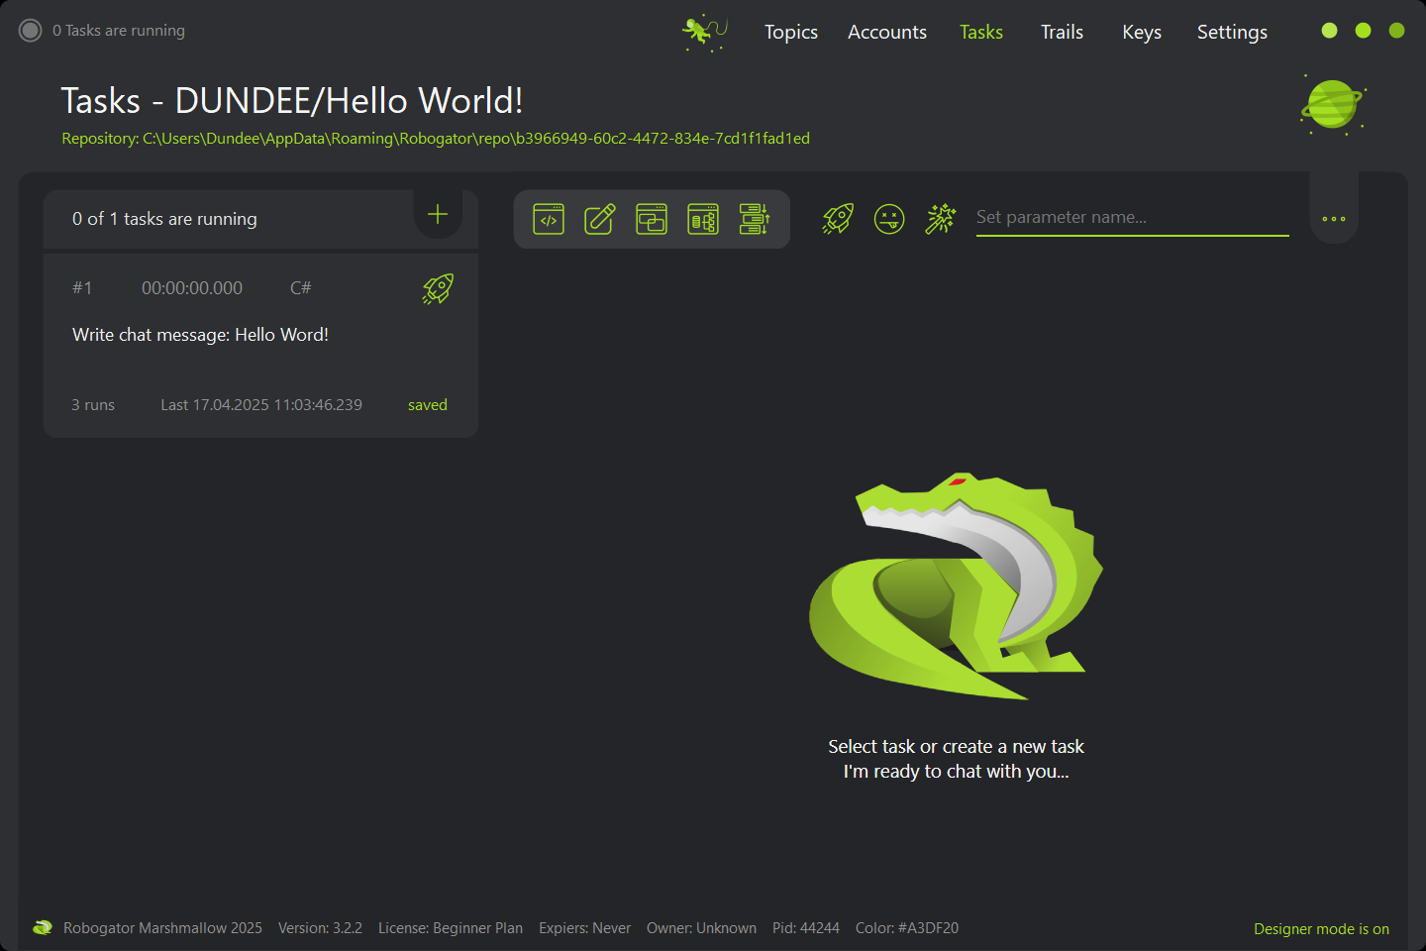Open the overlapping windows icon in toolbar
This screenshot has height=951, width=1426.
(x=652, y=219)
